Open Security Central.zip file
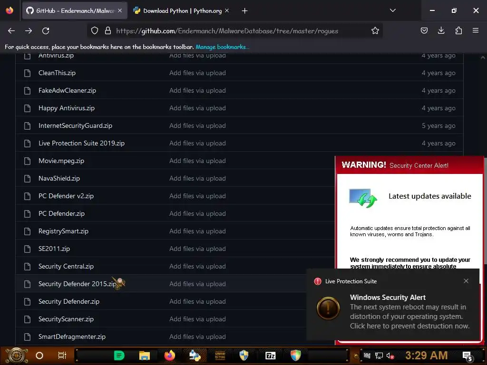This screenshot has width=487, height=365. 66,266
